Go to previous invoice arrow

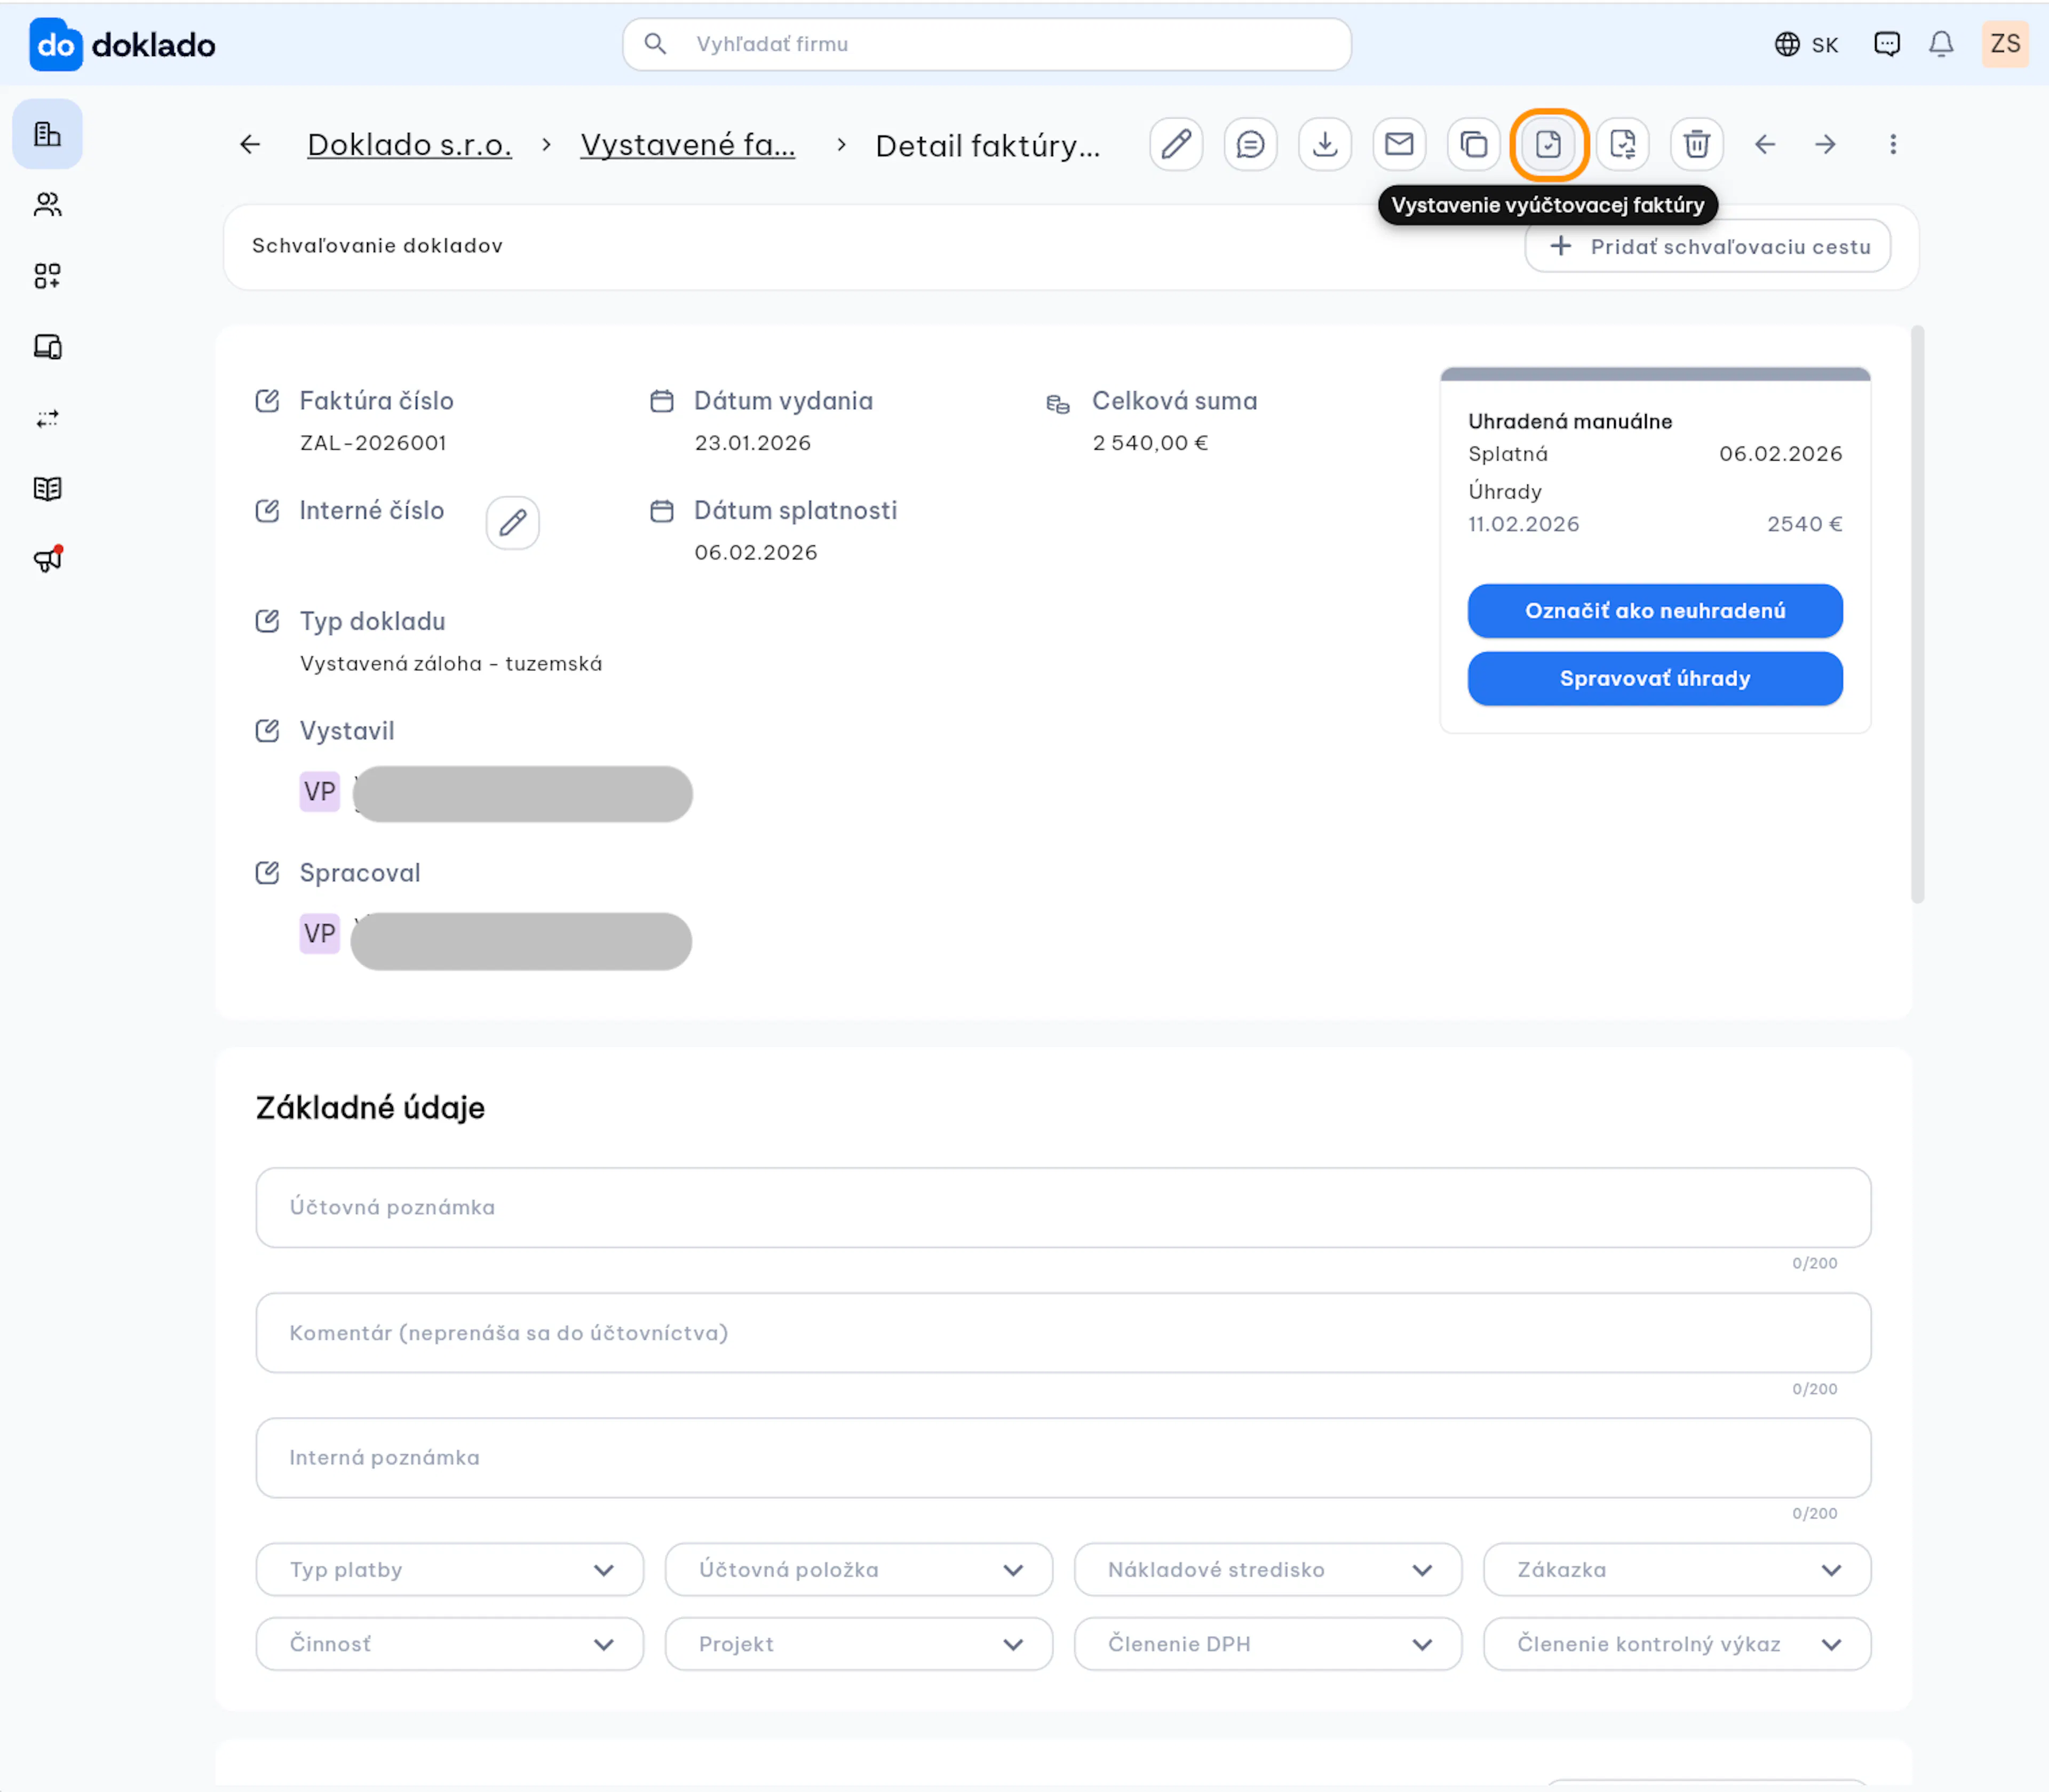1765,145
